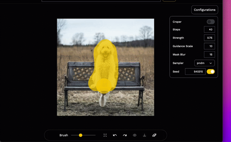The width and height of the screenshot is (231, 142).
Task: Toggle mask visibility with eye icon
Action: (135, 135)
